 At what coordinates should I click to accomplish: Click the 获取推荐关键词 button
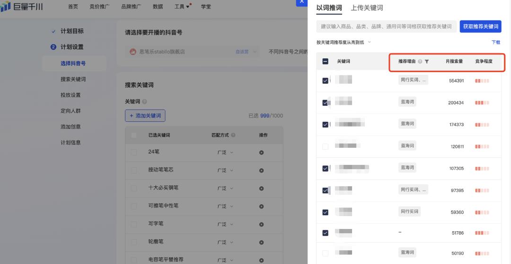click(480, 27)
